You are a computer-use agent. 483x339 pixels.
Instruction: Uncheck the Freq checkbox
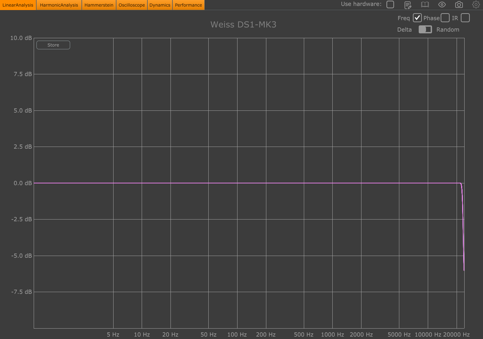(417, 18)
